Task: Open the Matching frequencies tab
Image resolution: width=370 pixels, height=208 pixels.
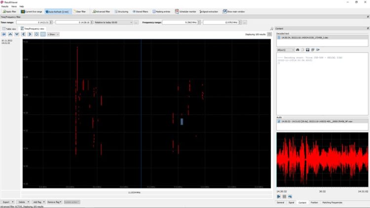Action: tap(333, 202)
